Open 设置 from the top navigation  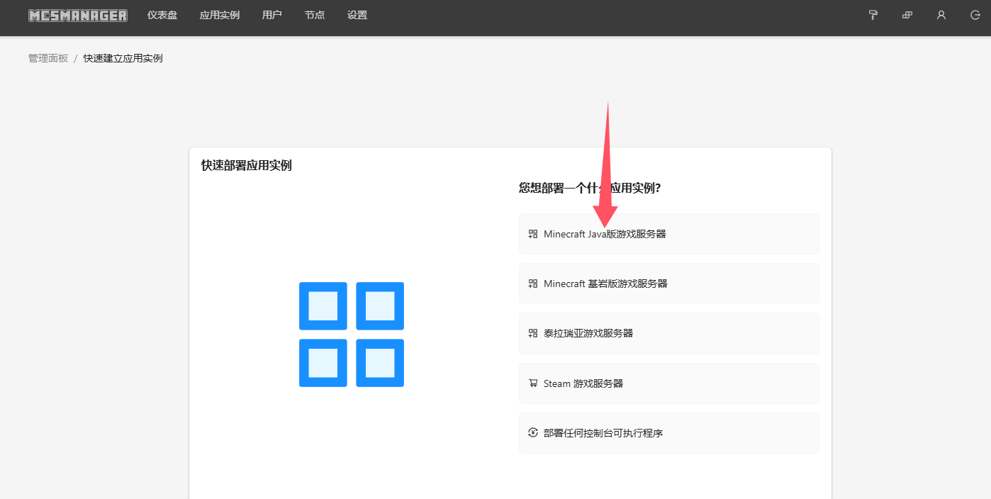(357, 15)
